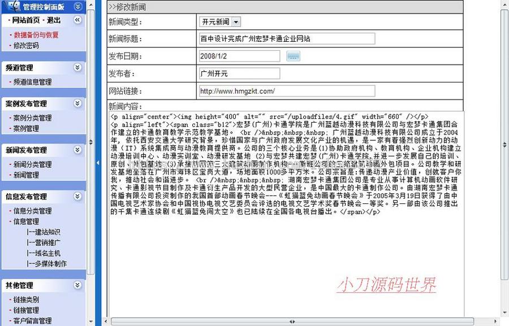Click the control panel logo icon
Viewport: 509px width, 326px height.
pos(14,6)
